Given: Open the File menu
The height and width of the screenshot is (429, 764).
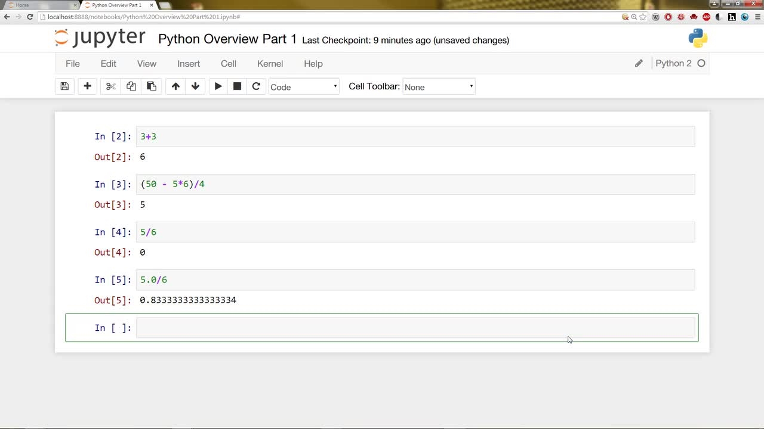Looking at the screenshot, I should pyautogui.click(x=73, y=64).
